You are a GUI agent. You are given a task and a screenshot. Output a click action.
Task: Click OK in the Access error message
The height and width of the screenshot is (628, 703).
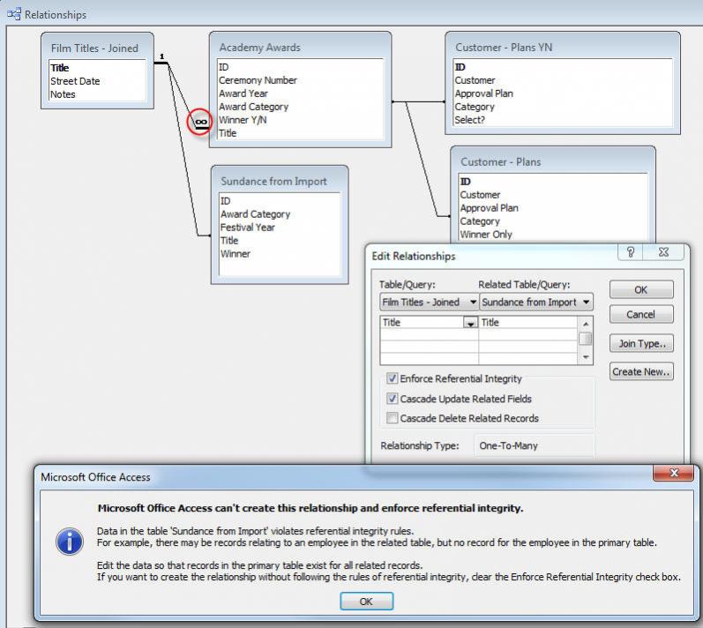click(x=366, y=602)
